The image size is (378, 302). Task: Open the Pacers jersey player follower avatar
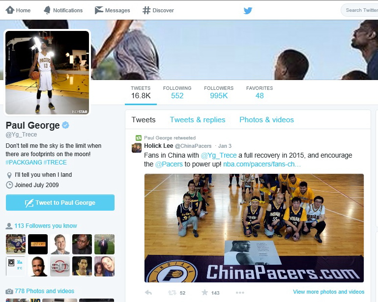(82, 266)
